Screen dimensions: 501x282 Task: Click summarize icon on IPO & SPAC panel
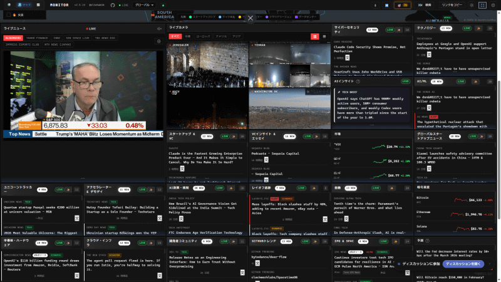pyautogui.click(x=396, y=241)
